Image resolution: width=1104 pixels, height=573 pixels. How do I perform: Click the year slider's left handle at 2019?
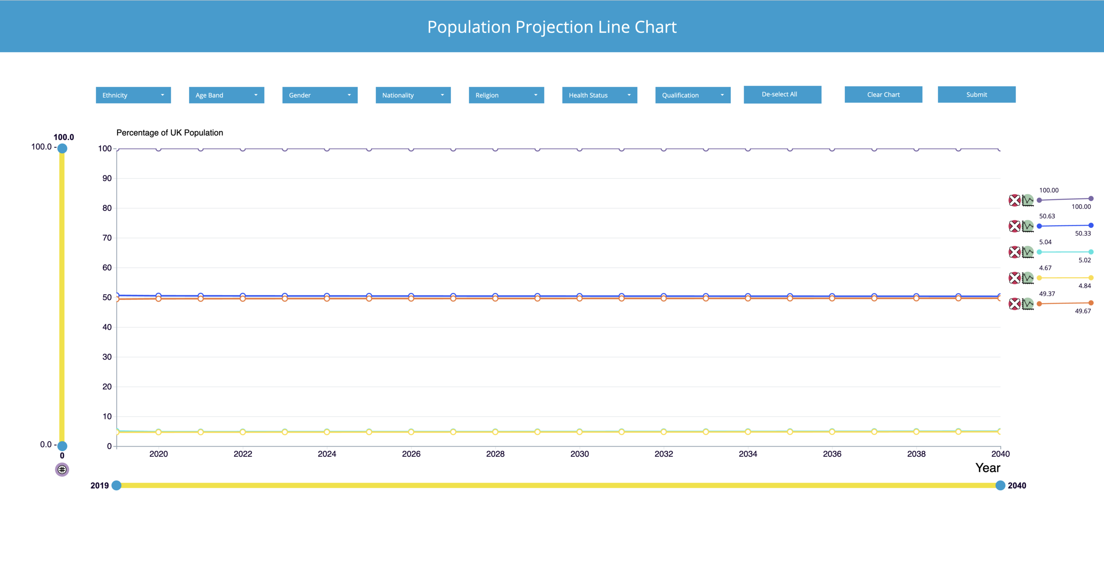pyautogui.click(x=117, y=486)
